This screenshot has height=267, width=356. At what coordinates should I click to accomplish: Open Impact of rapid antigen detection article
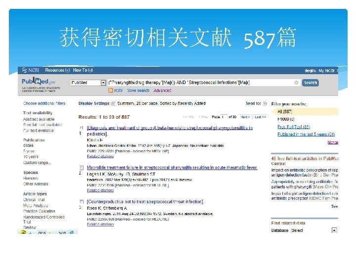tap(305, 196)
